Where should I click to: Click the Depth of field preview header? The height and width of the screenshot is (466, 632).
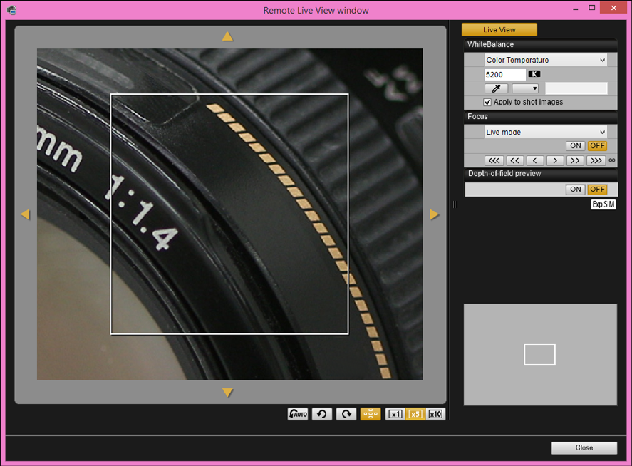coord(540,174)
